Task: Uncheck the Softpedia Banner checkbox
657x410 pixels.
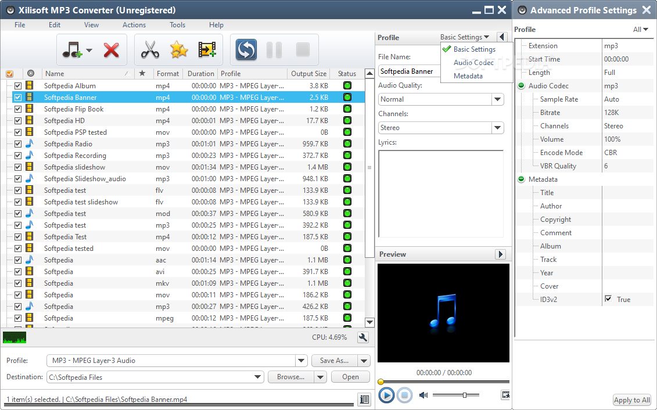Action: point(17,98)
